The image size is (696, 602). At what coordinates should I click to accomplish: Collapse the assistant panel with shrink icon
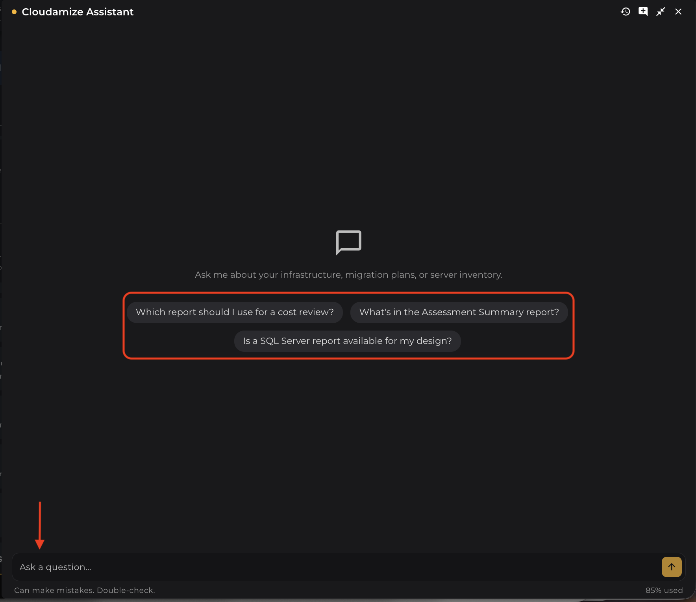click(x=661, y=12)
